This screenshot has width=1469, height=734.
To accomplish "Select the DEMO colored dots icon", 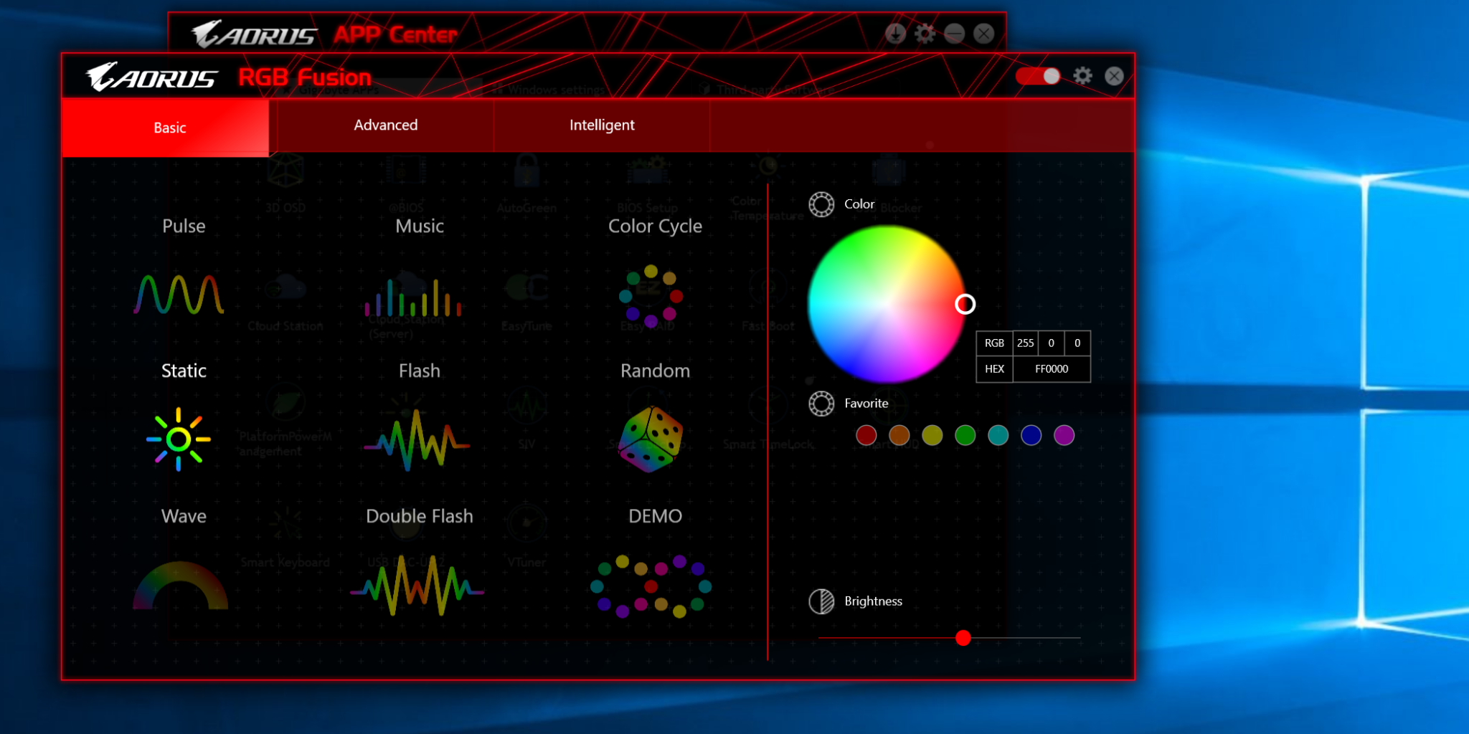I will point(651,586).
